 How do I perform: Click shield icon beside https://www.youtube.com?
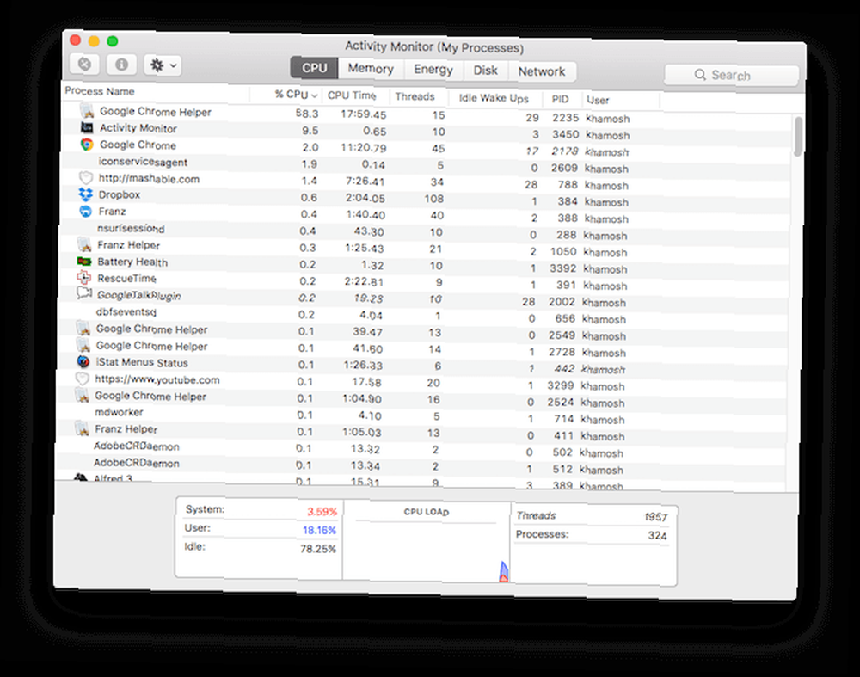82,379
